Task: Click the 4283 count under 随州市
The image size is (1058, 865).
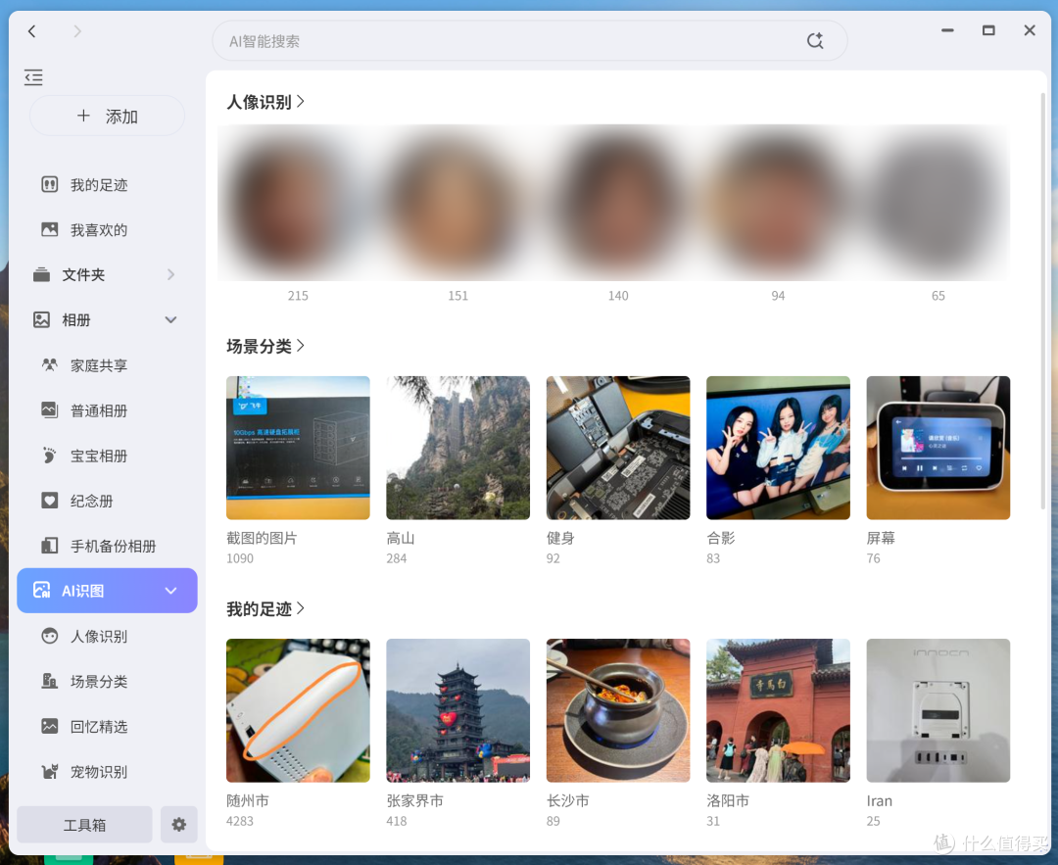Action: (x=240, y=821)
